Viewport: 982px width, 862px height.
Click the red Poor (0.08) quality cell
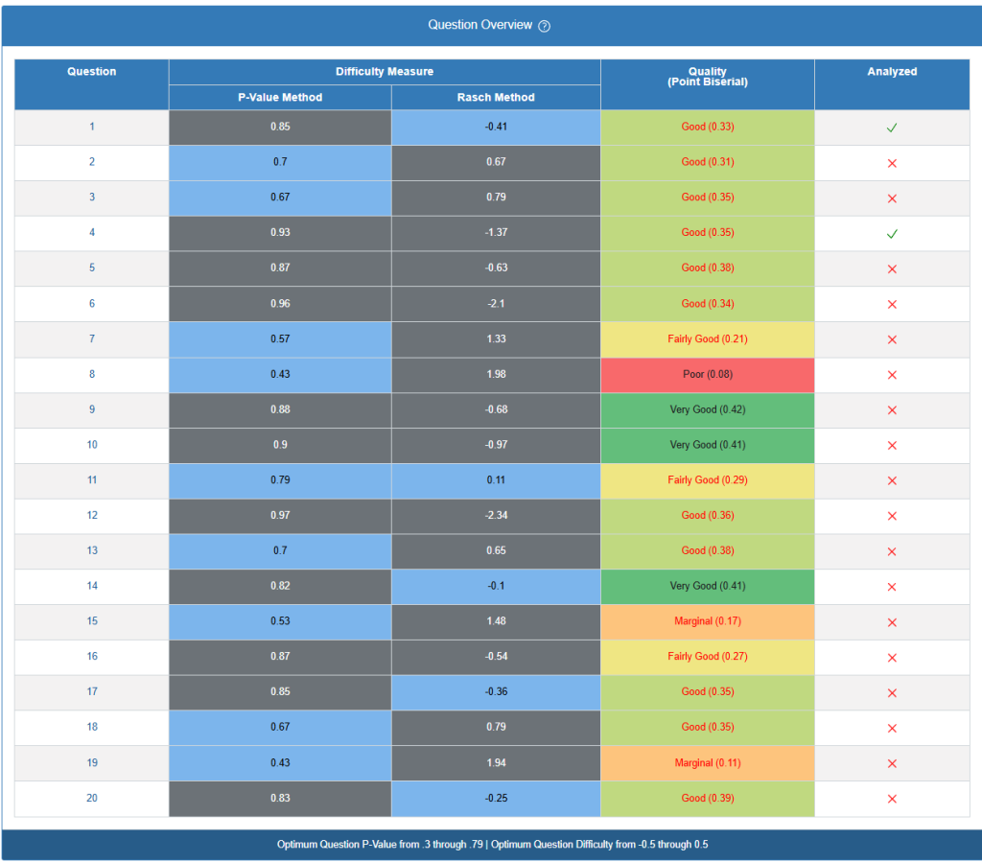point(707,375)
